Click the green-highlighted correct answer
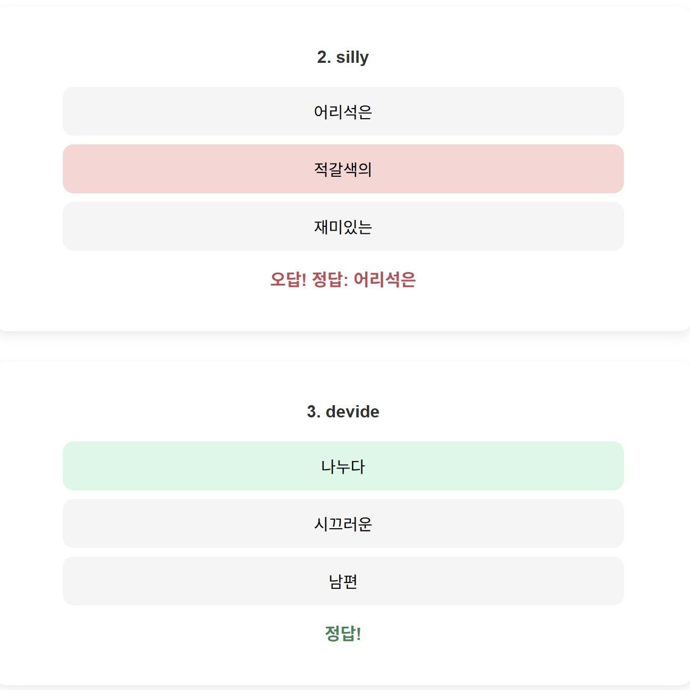The image size is (690, 690). (x=343, y=466)
